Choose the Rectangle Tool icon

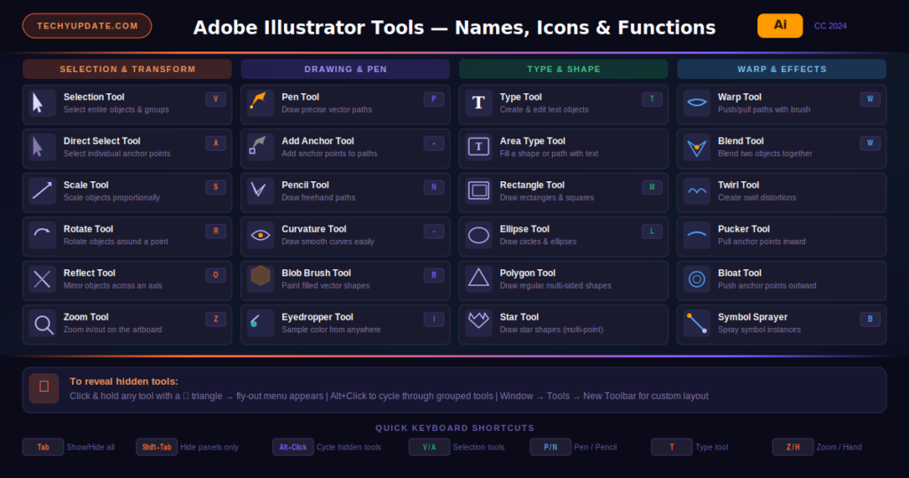pyautogui.click(x=478, y=191)
